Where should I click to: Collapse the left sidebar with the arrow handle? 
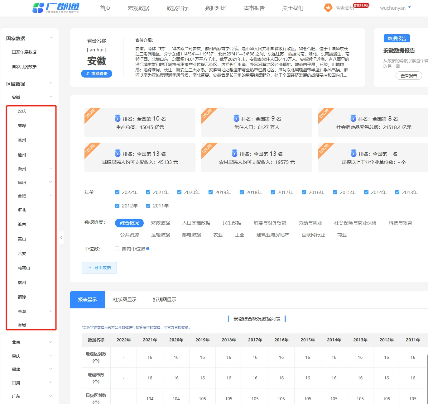point(61,238)
